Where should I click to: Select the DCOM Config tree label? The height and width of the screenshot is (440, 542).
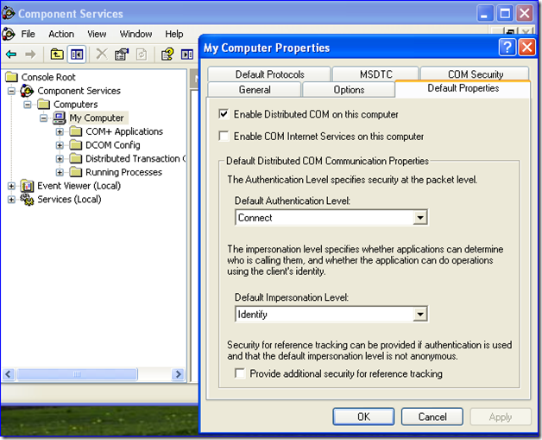tap(113, 145)
